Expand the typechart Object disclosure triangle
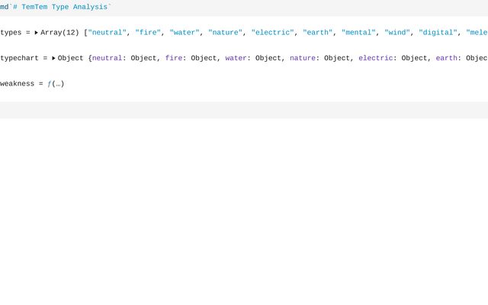Screen dimensions: 488x305 click(x=53, y=58)
